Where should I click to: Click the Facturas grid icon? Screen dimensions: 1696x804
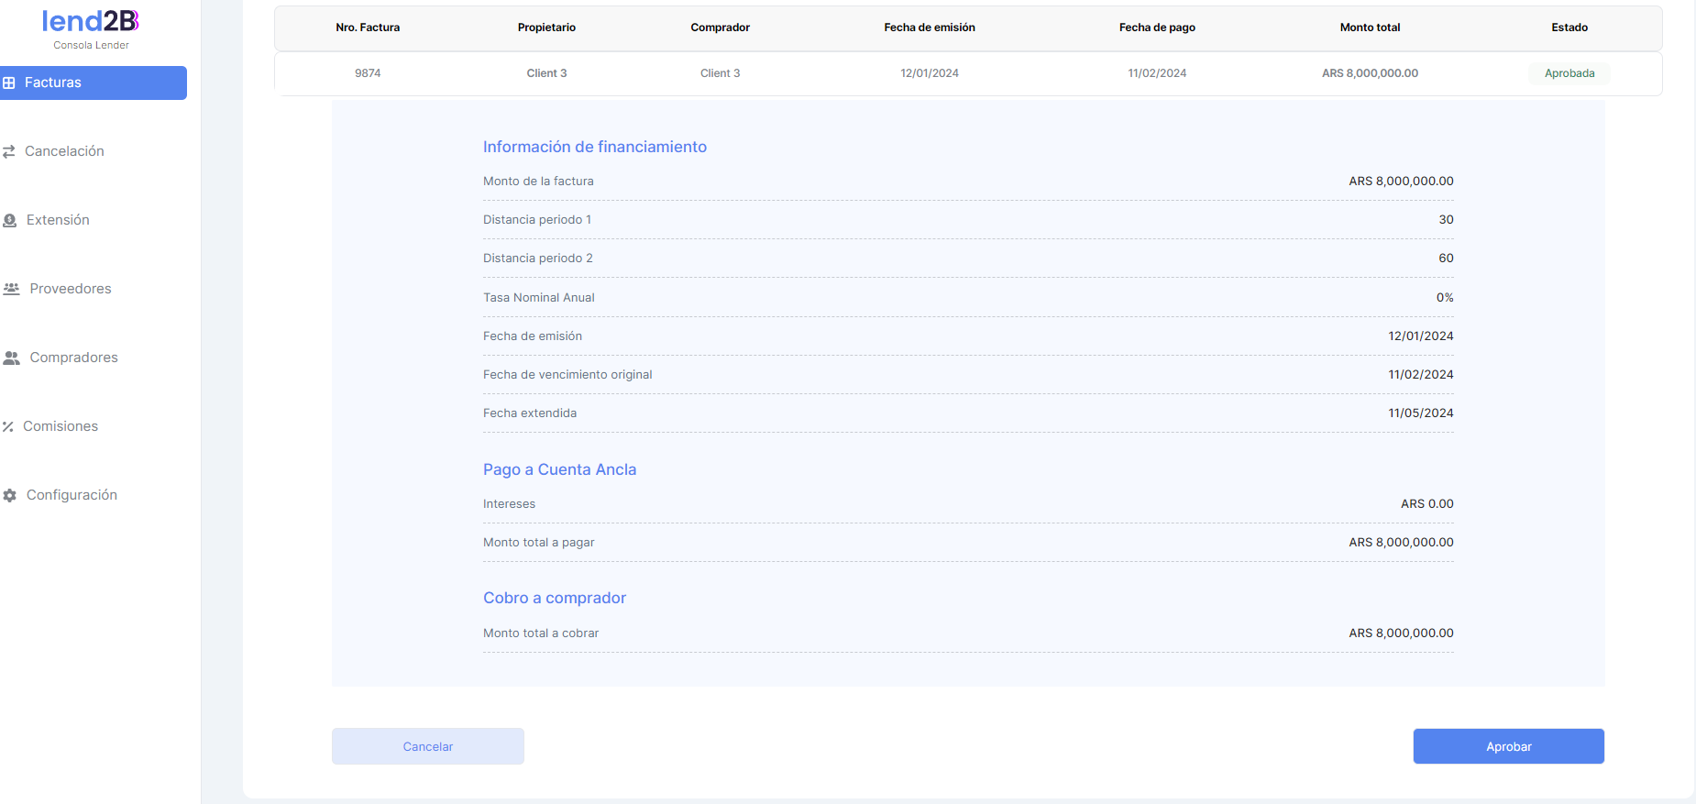[x=9, y=83]
